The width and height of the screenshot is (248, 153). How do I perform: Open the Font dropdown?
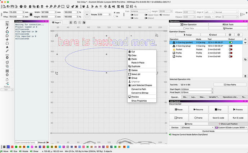coord(140,11)
